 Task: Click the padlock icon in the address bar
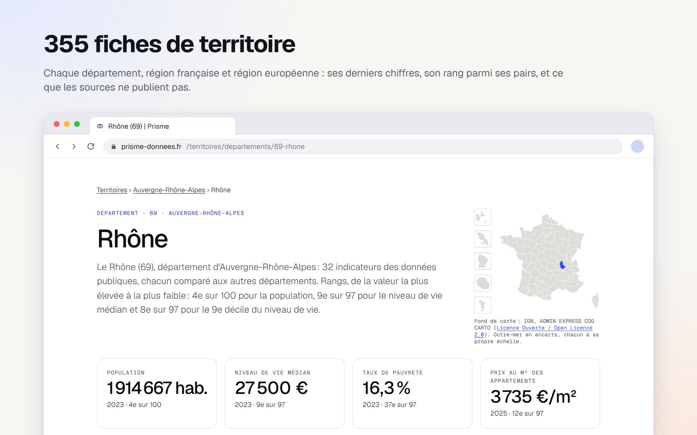(x=114, y=146)
